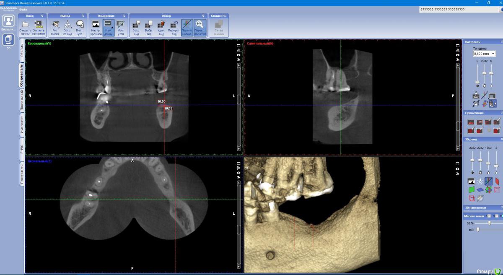Click the Открыть DICOM folder icon
The width and height of the screenshot is (503, 275).
(x=25, y=25)
